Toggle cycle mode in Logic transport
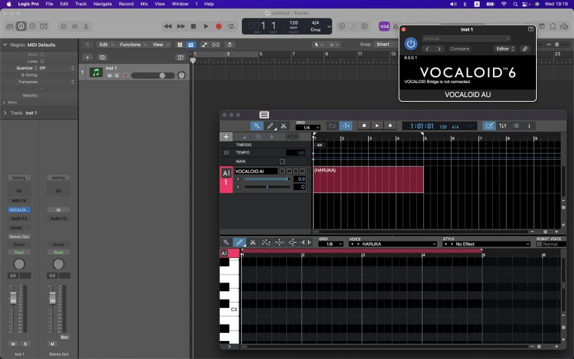This screenshot has width=574, height=359. pos(231,27)
